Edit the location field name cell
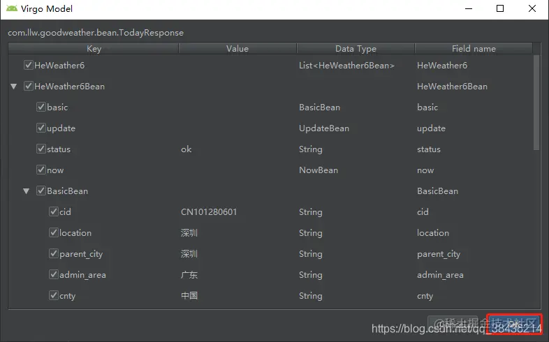The image size is (549, 342). [x=433, y=233]
